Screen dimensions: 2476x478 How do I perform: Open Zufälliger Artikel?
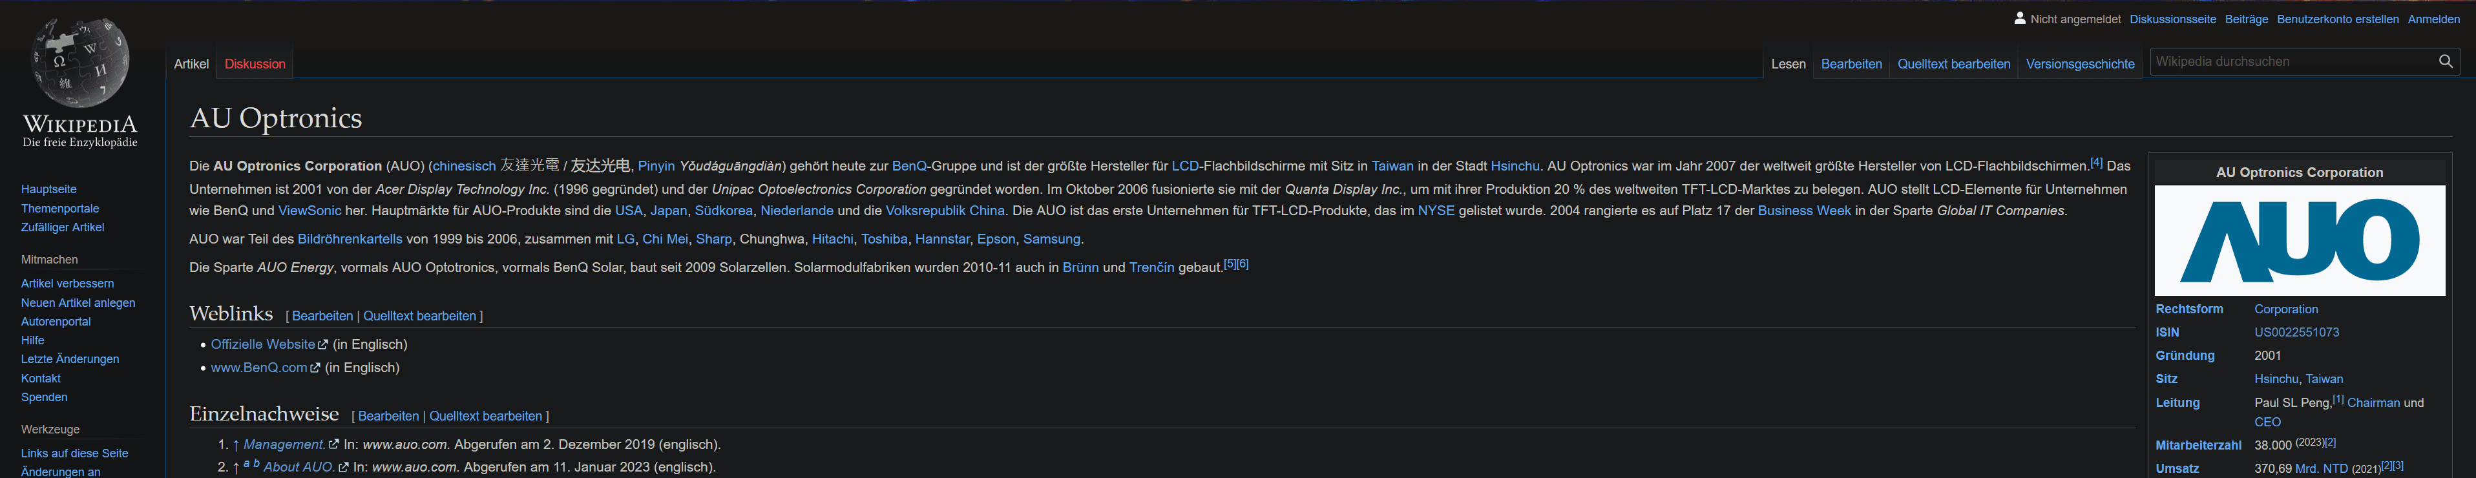(x=63, y=227)
